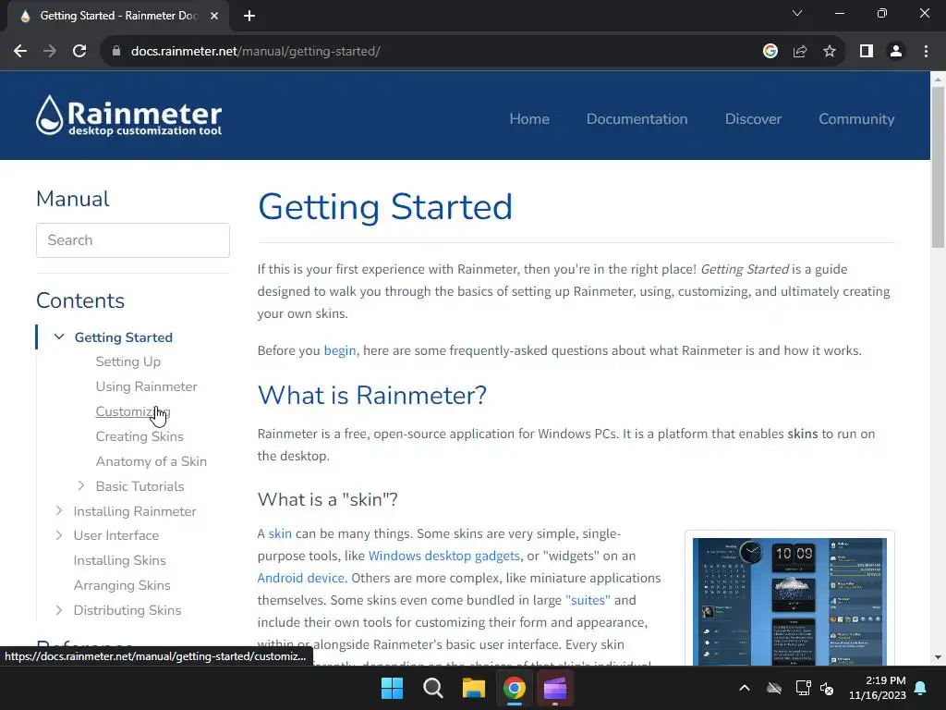Click the display tray icon
The height and width of the screenshot is (710, 946).
[803, 688]
